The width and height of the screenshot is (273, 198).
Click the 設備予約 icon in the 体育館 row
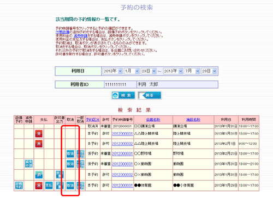coord(19,185)
